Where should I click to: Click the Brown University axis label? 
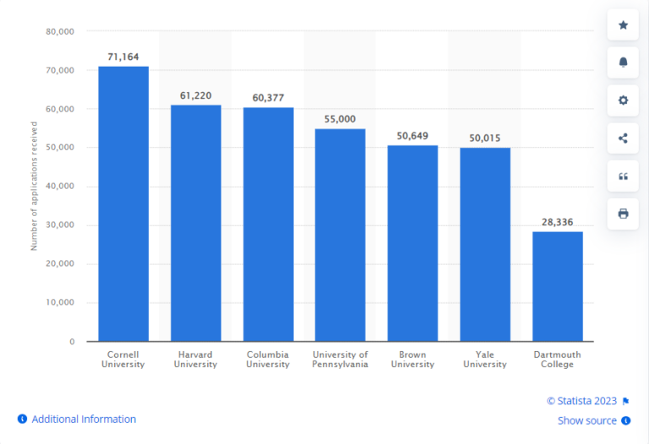(x=412, y=360)
